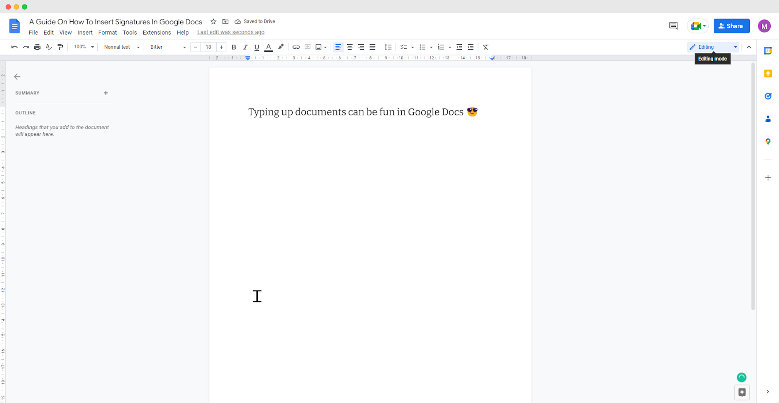Get add-ons with the plus icon
The image size is (779, 403).
[768, 178]
